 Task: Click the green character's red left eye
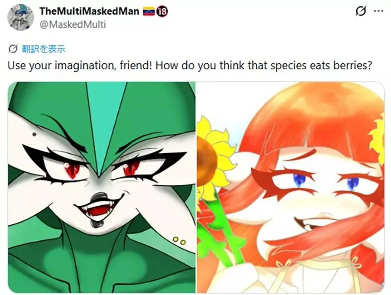coord(71,169)
